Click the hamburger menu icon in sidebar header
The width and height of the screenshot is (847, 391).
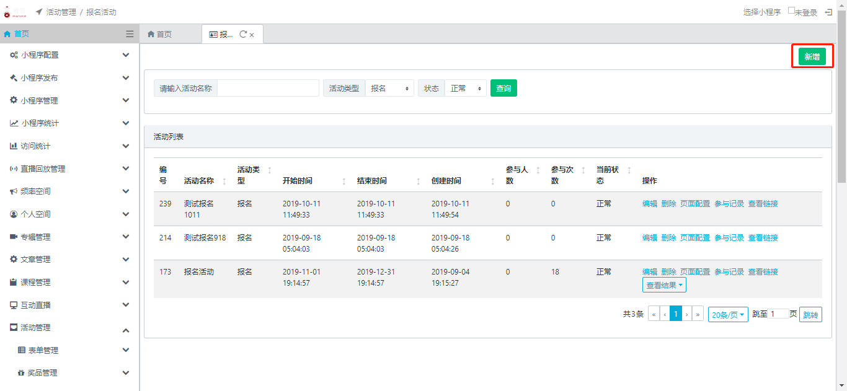130,34
